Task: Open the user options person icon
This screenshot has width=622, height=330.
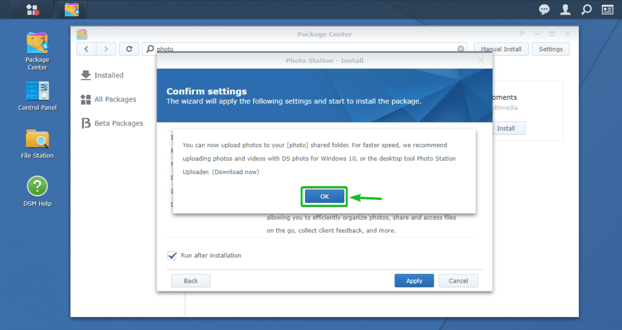Action: pyautogui.click(x=565, y=9)
